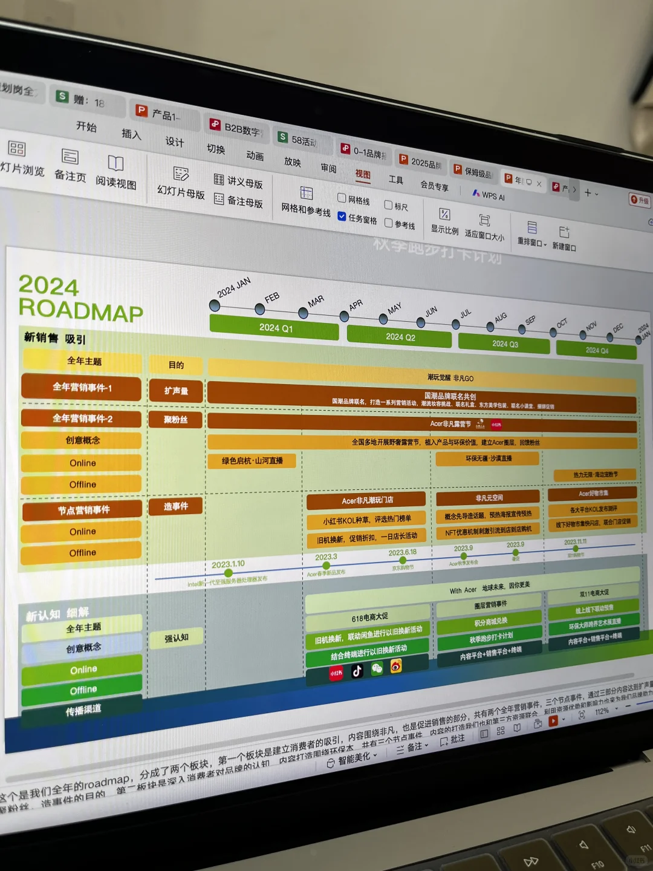Image resolution: width=653 pixels, height=871 pixels.
Task: Click Comments (批注) button in status bar
Action: [452, 740]
